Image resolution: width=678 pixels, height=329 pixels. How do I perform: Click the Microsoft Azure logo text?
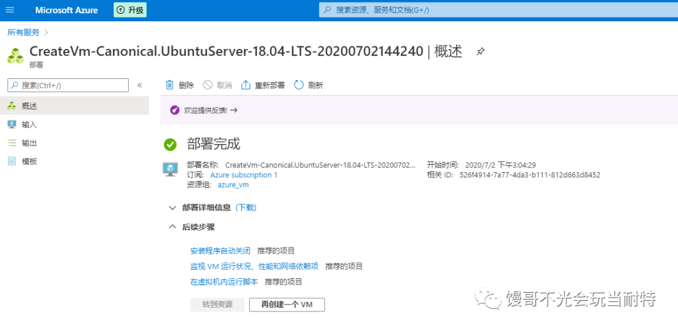point(67,10)
